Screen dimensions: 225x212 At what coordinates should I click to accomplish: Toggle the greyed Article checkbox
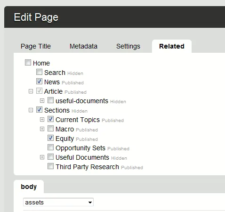[39, 91]
